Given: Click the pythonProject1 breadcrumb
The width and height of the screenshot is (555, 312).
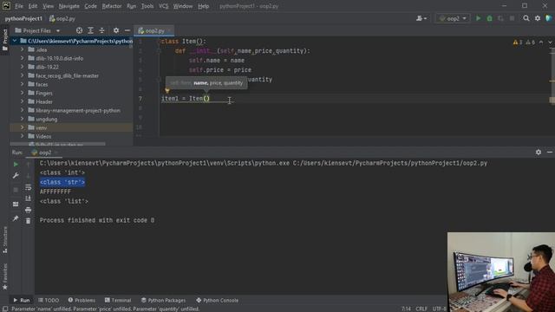Looking at the screenshot, I should (23, 18).
